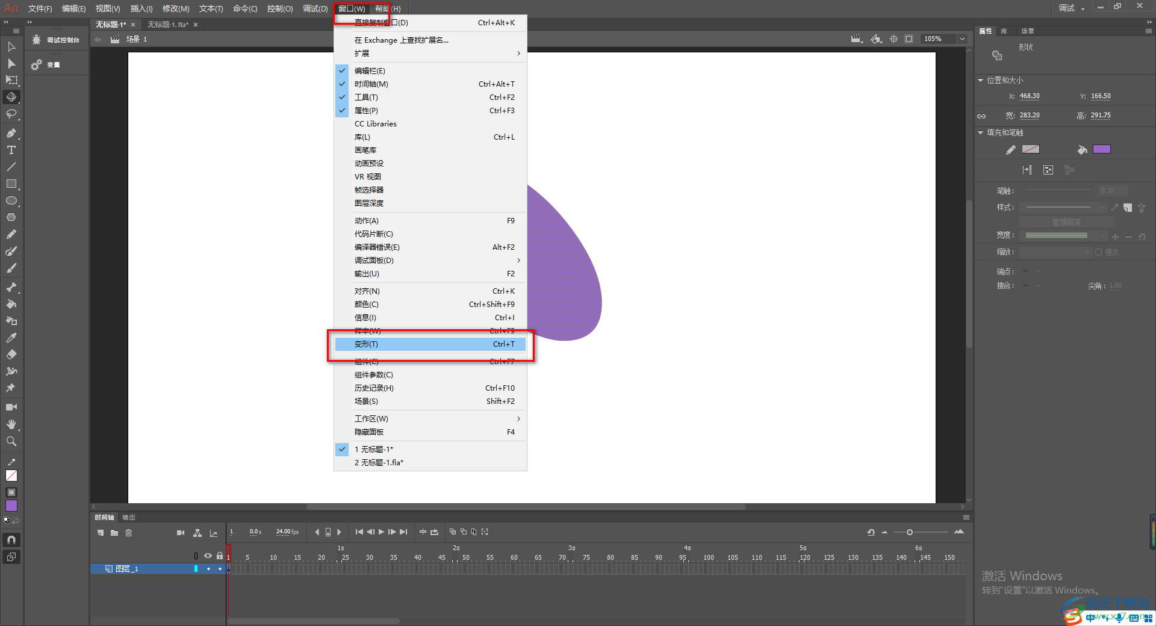The width and height of the screenshot is (1156, 626).
Task: Collapse the 位置和大小 section
Action: (980, 80)
